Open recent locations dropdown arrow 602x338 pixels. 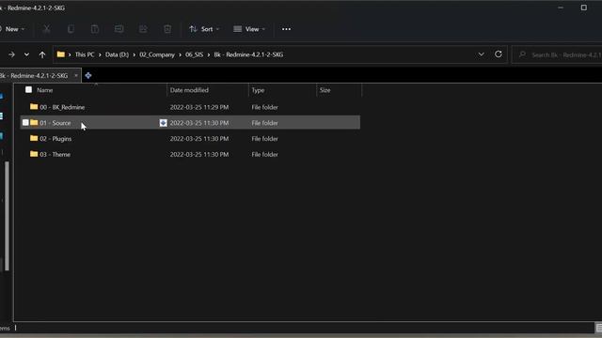[x=26, y=54]
